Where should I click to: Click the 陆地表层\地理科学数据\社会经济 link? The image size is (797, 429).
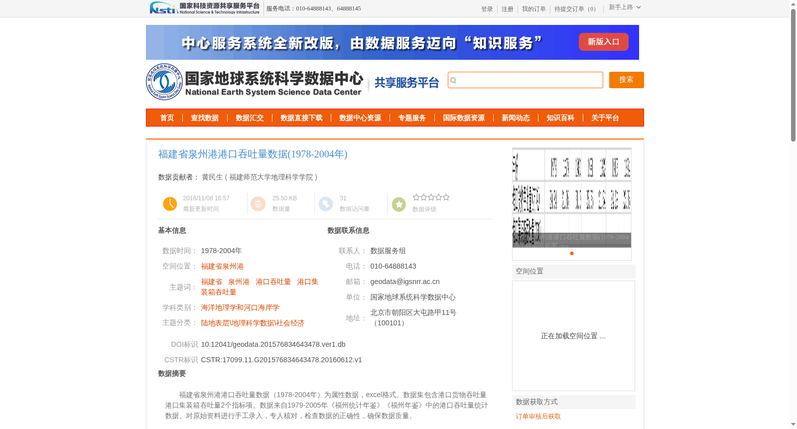pos(253,323)
